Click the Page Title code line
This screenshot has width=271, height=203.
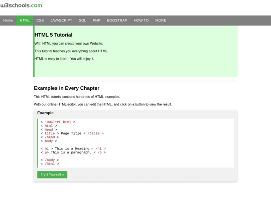tap(72, 133)
